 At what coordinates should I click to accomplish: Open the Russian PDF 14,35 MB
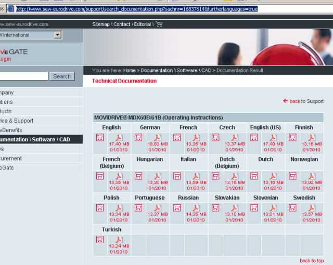(196, 208)
